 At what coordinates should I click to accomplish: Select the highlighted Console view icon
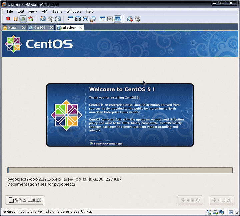117,19
